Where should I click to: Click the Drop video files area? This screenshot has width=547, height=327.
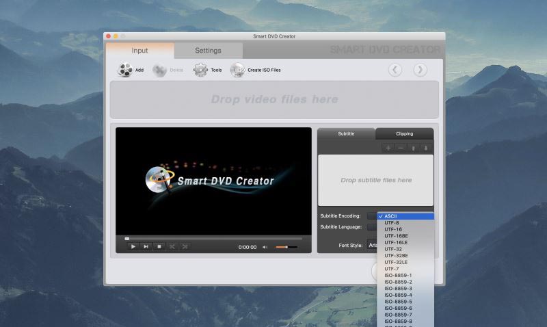tap(274, 99)
